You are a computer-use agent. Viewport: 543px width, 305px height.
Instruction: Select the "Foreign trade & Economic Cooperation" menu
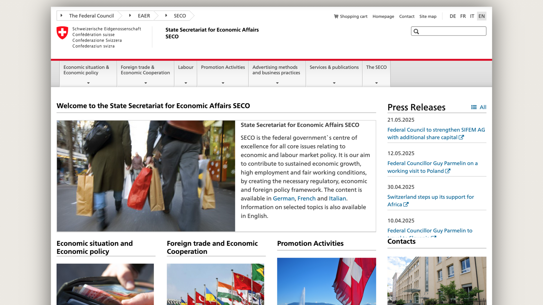point(145,70)
